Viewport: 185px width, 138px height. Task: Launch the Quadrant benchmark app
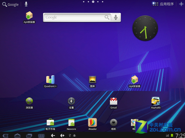click(50, 82)
